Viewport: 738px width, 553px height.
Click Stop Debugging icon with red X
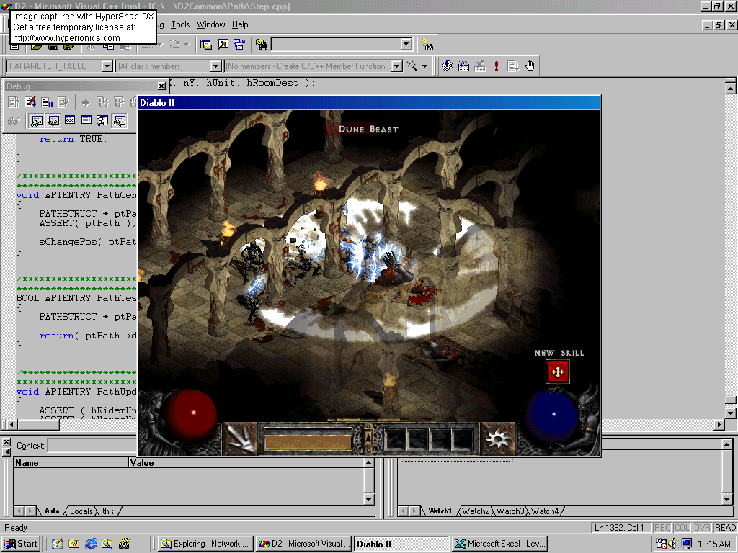coord(30,102)
